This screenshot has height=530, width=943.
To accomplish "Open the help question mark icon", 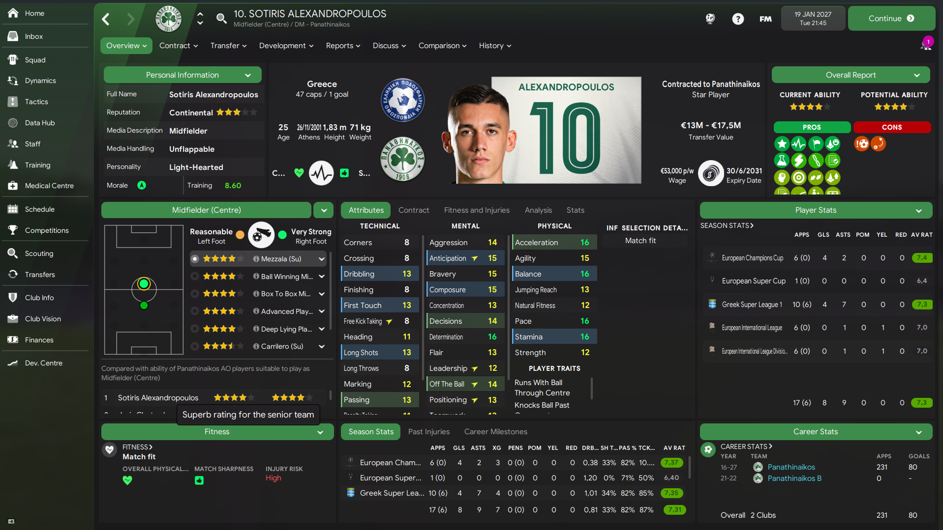I will pyautogui.click(x=738, y=19).
